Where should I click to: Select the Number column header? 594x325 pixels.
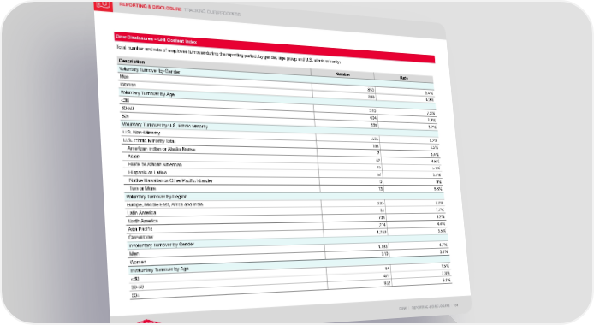click(x=342, y=74)
